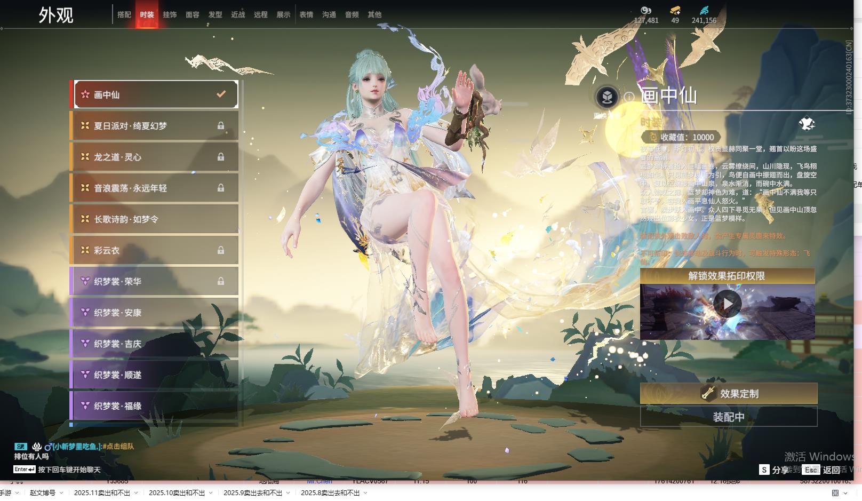The width and height of the screenshot is (862, 501).
Task: Open the 赵文博号 sheet tab dropdown arrow
Action: (61, 493)
